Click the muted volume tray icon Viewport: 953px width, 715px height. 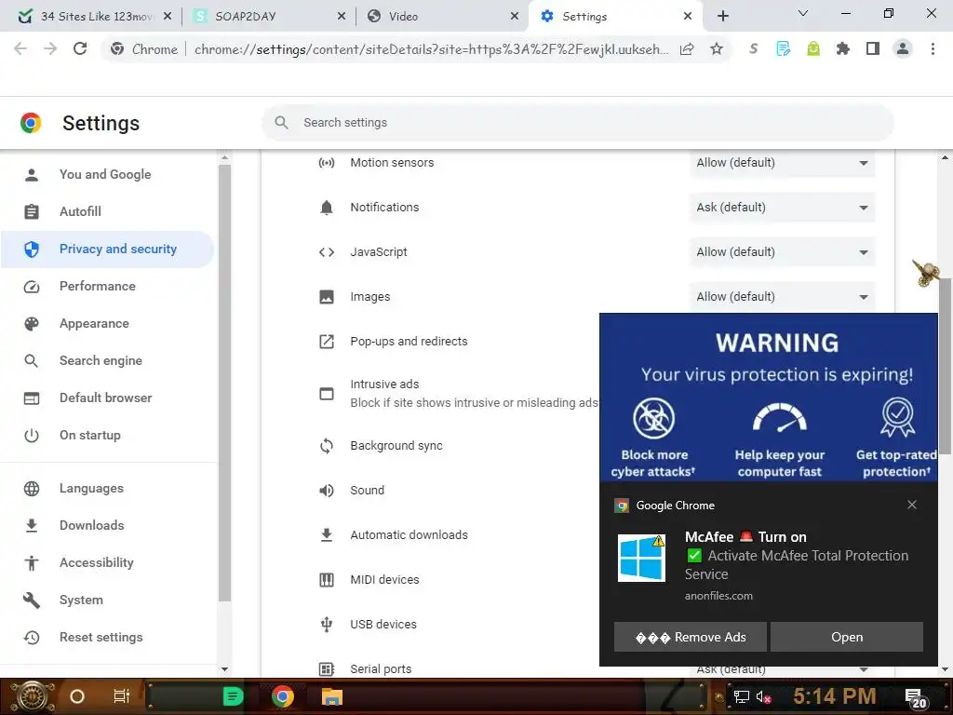[763, 696]
